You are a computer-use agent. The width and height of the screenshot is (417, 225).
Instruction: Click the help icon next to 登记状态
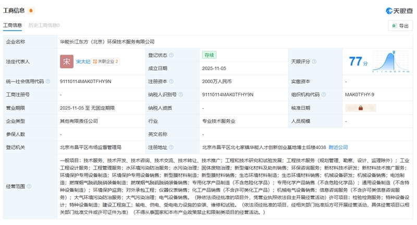tap(171, 55)
